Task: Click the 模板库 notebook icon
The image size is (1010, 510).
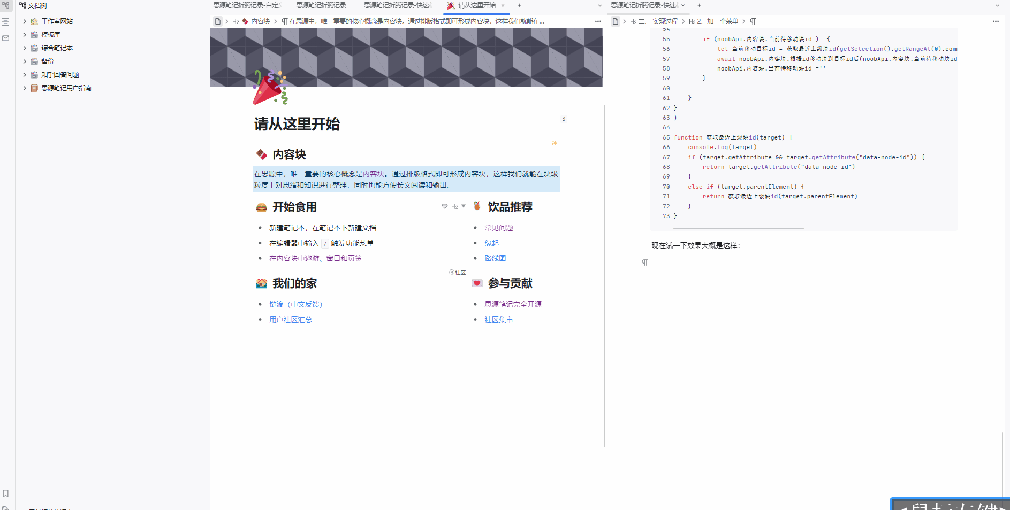Action: (33, 34)
